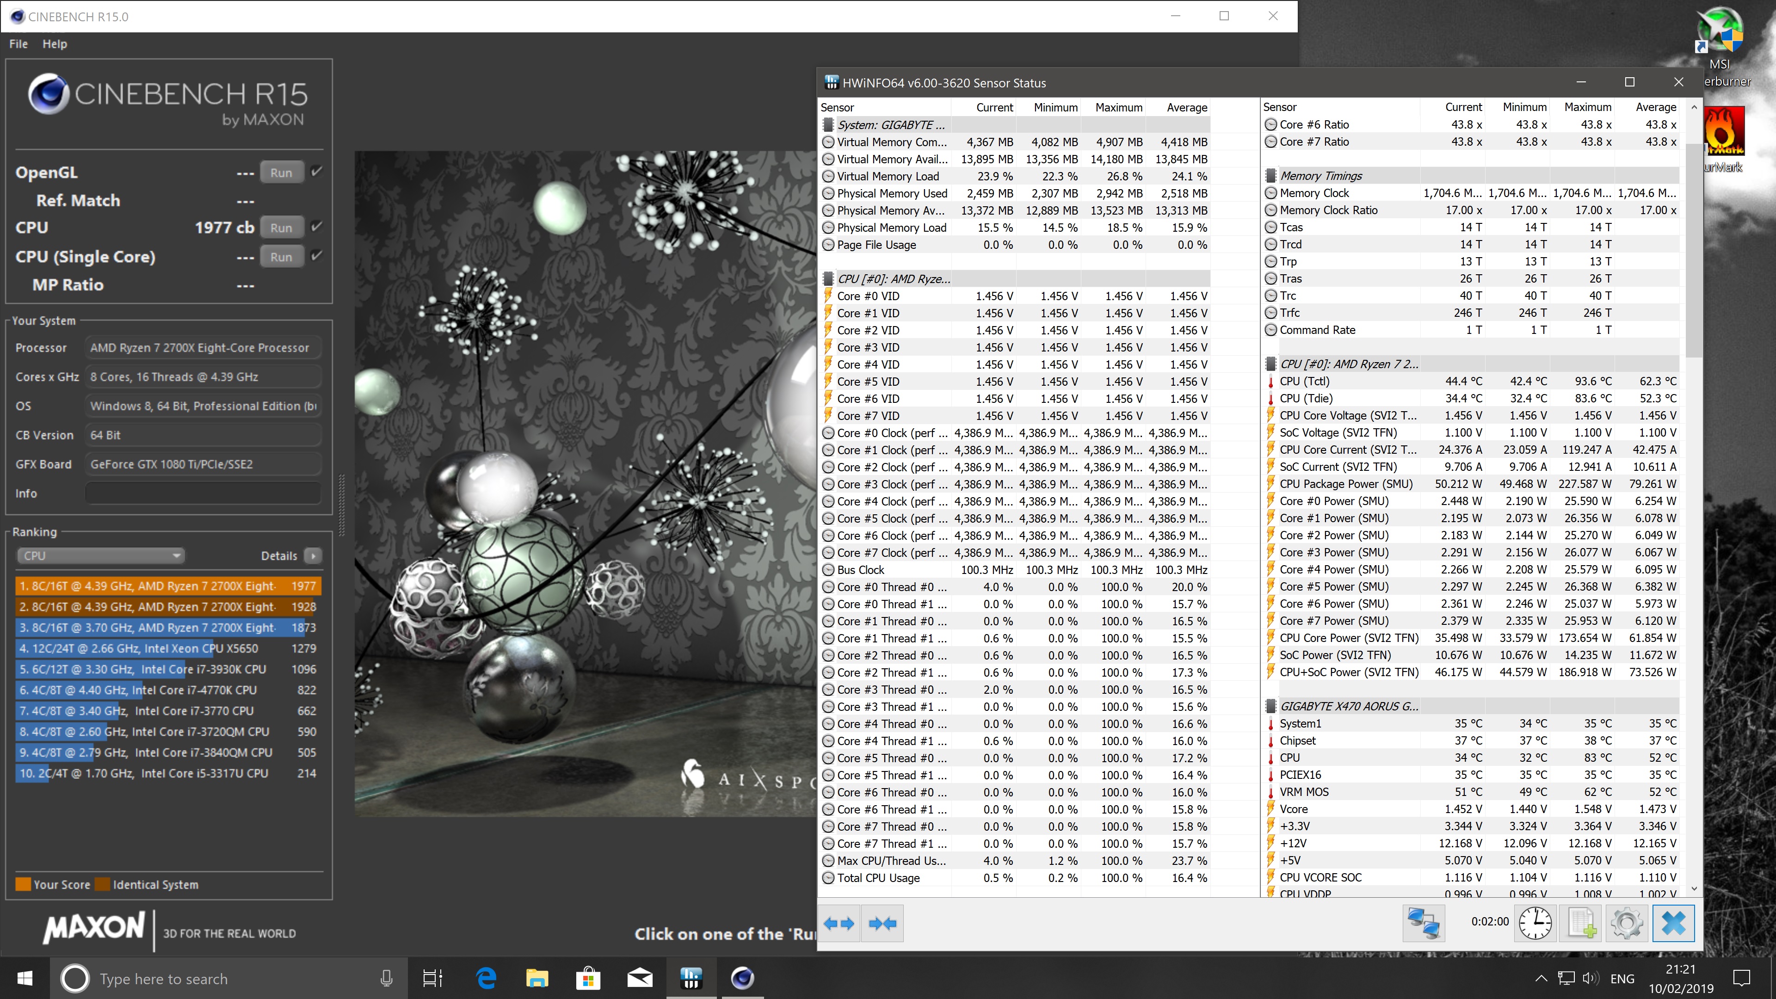Image resolution: width=1776 pixels, height=999 pixels.
Task: Select ranking entry scoring 1977
Action: (x=167, y=586)
